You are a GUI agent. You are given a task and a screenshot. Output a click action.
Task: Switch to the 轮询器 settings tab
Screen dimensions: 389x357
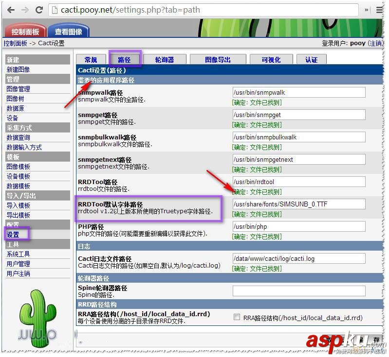(165, 59)
